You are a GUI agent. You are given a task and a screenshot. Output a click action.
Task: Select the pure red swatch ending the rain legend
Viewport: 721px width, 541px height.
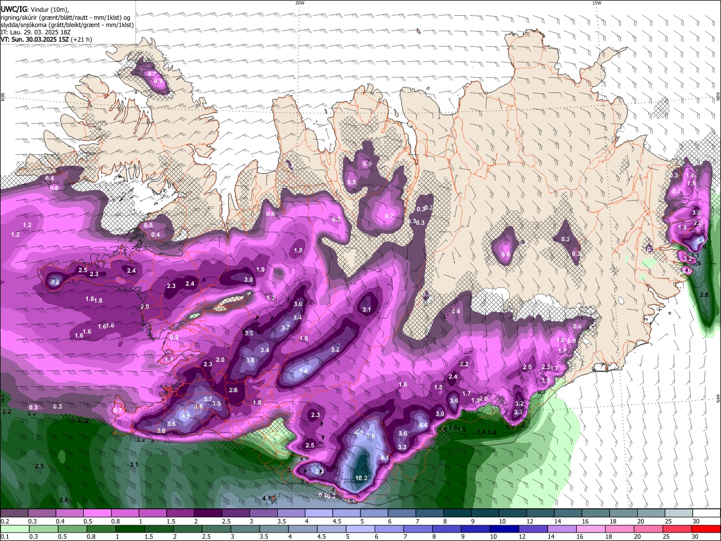tap(706, 529)
